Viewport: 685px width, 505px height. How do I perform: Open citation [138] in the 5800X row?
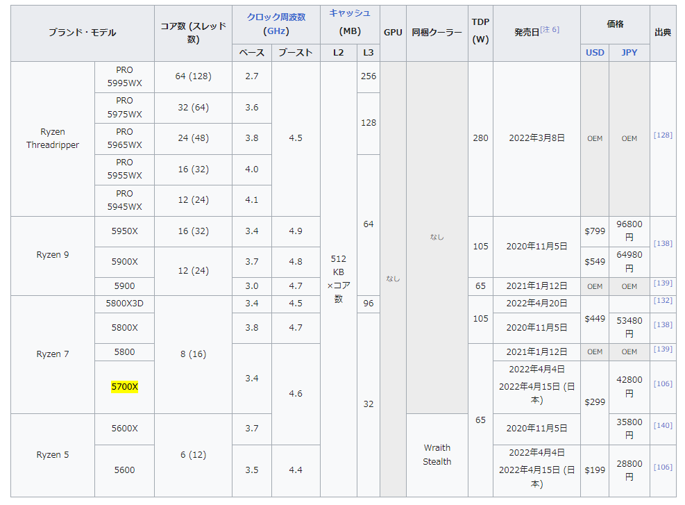coord(663,324)
